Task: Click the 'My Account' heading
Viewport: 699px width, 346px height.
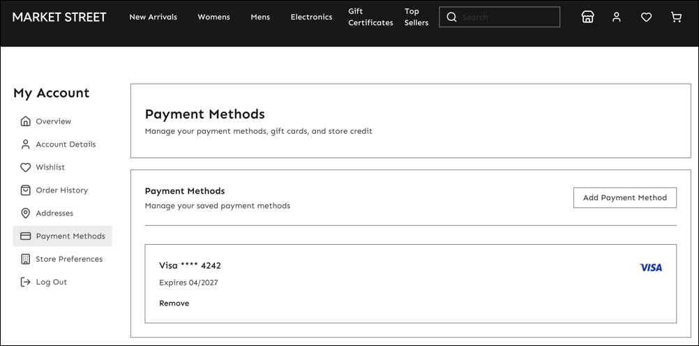Action: click(51, 93)
